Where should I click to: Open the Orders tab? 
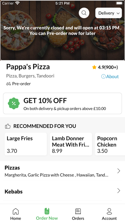pos(78,214)
